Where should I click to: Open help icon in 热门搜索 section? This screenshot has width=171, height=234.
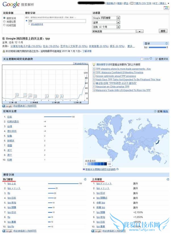click(85, 179)
